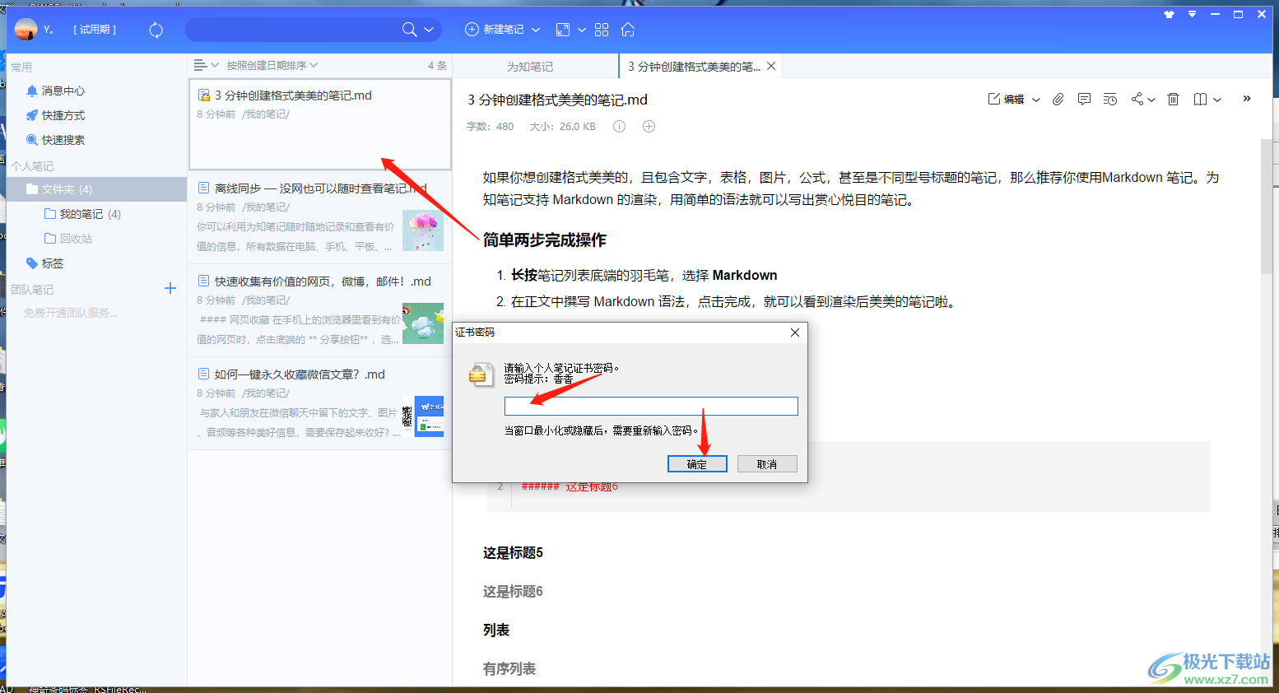Open the user avatar profile
This screenshot has height=693, width=1279.
click(x=26, y=30)
